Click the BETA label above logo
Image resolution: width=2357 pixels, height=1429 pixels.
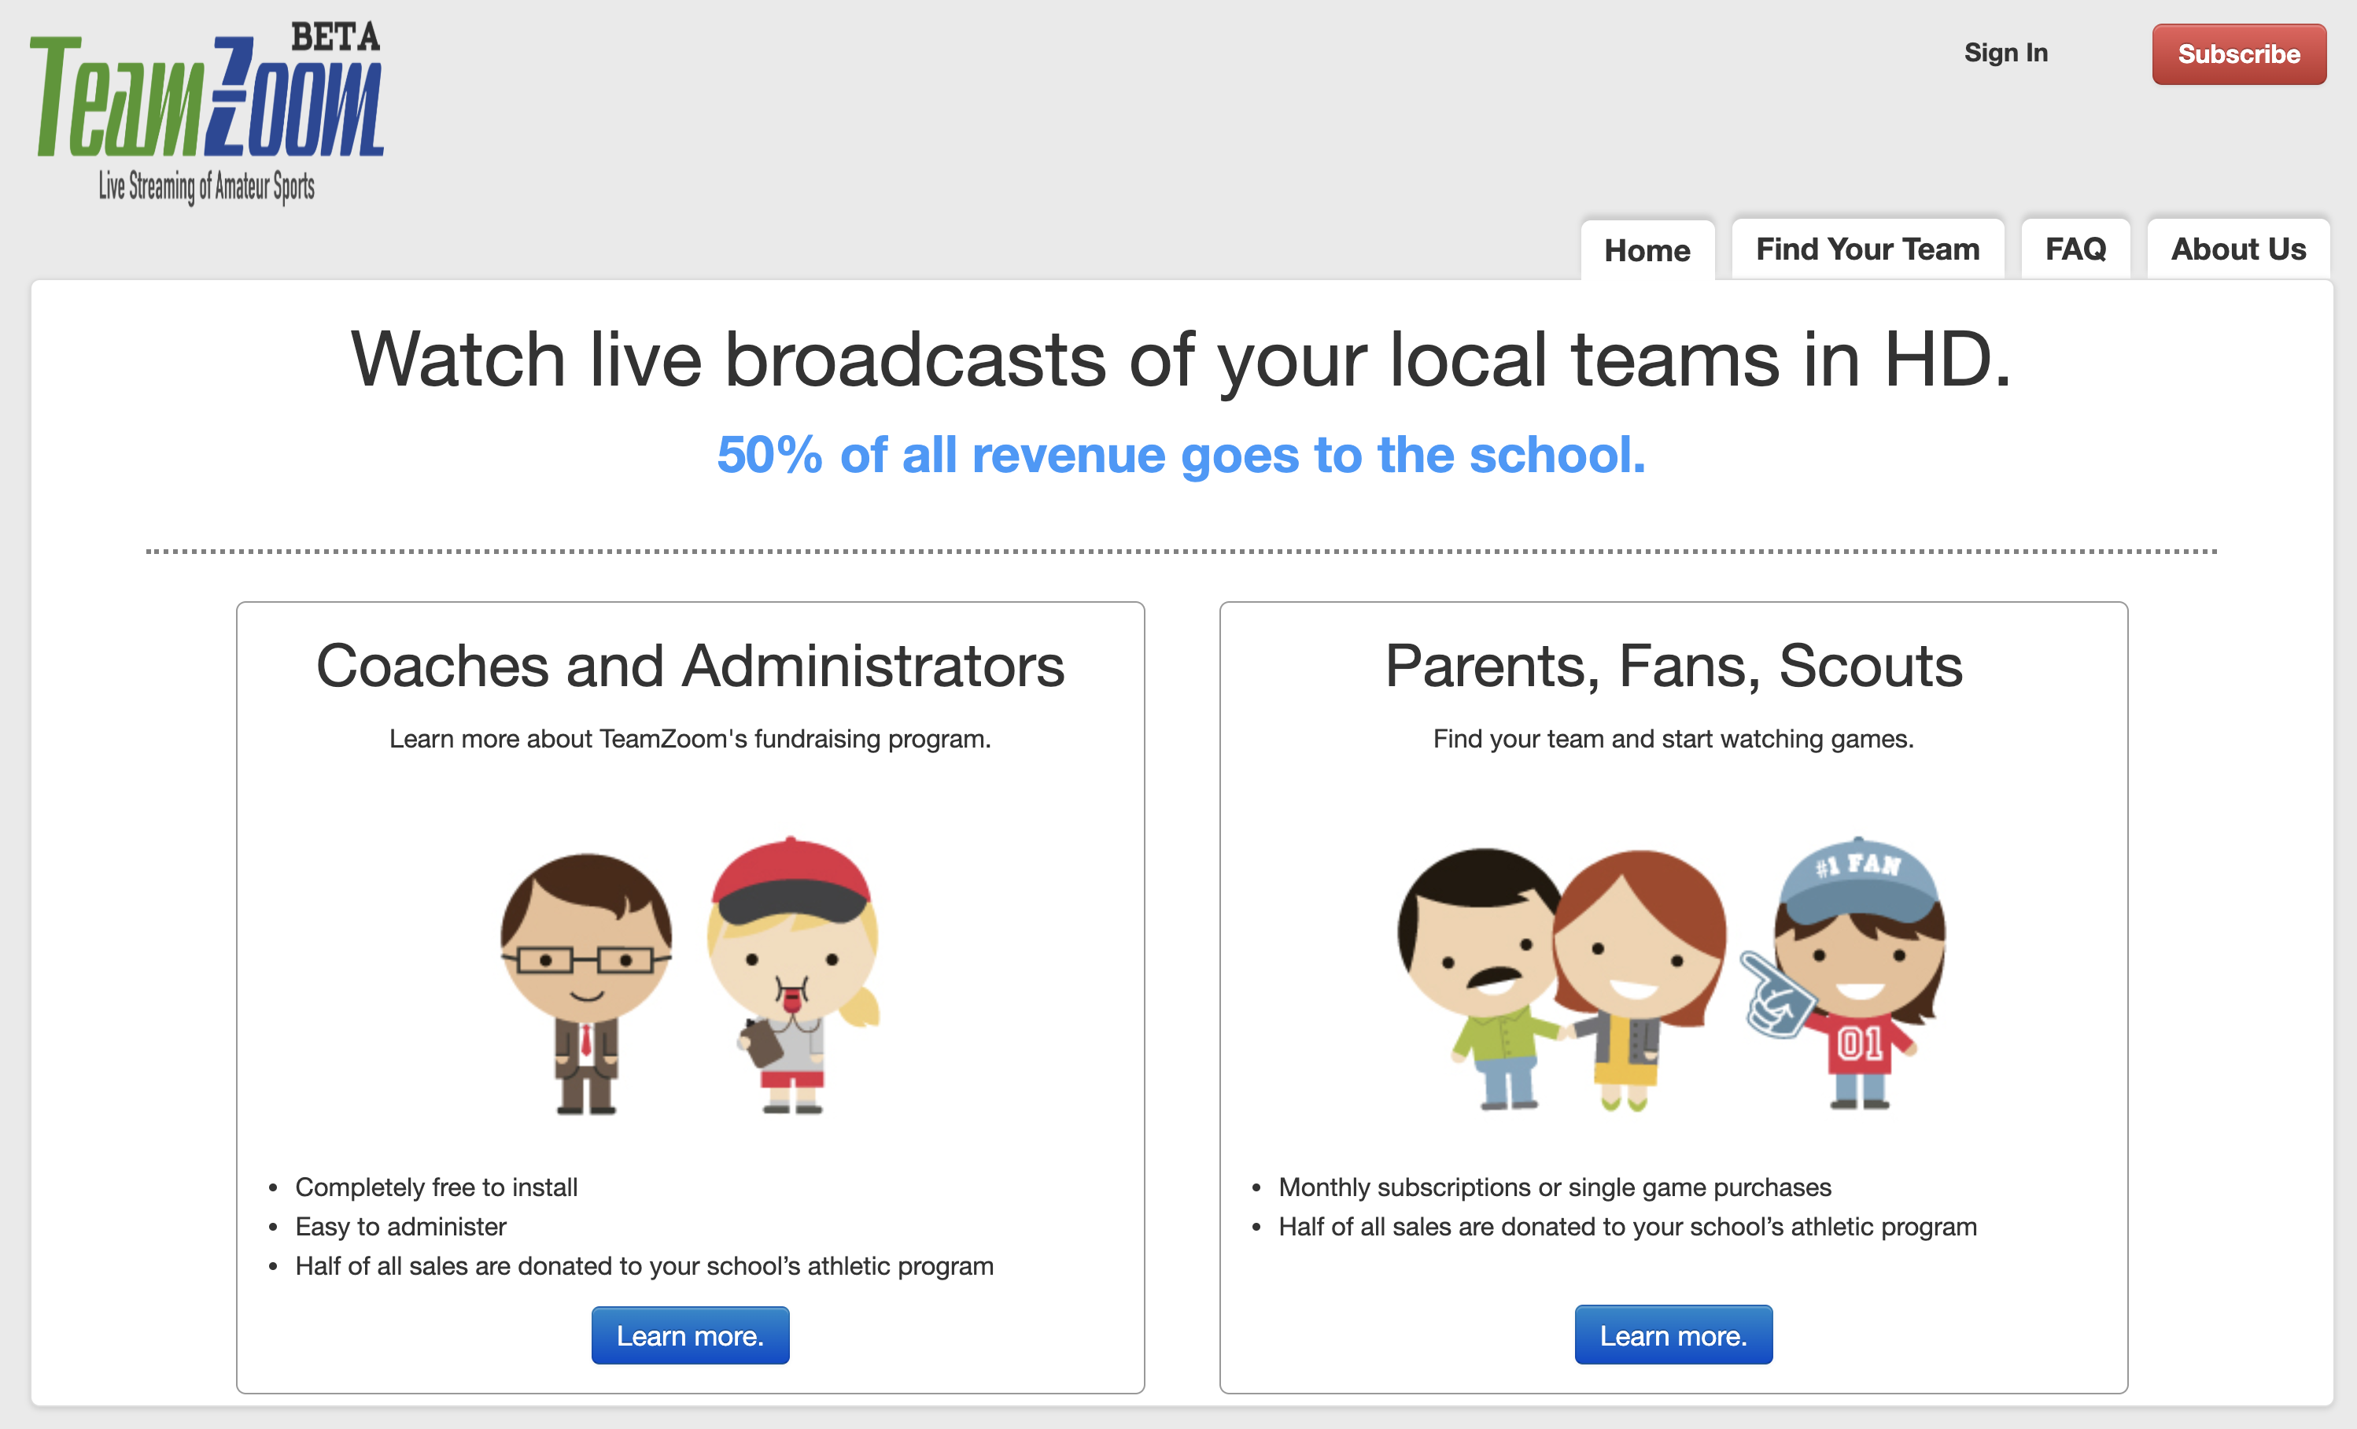click(335, 37)
